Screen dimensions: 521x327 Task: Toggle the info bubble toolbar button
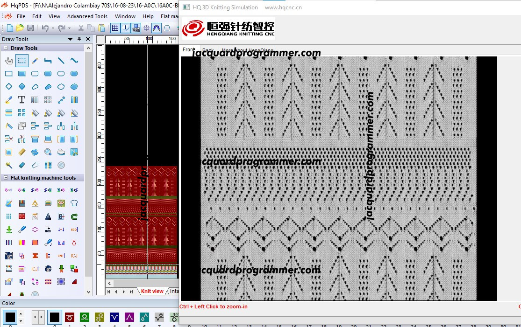coord(126,28)
